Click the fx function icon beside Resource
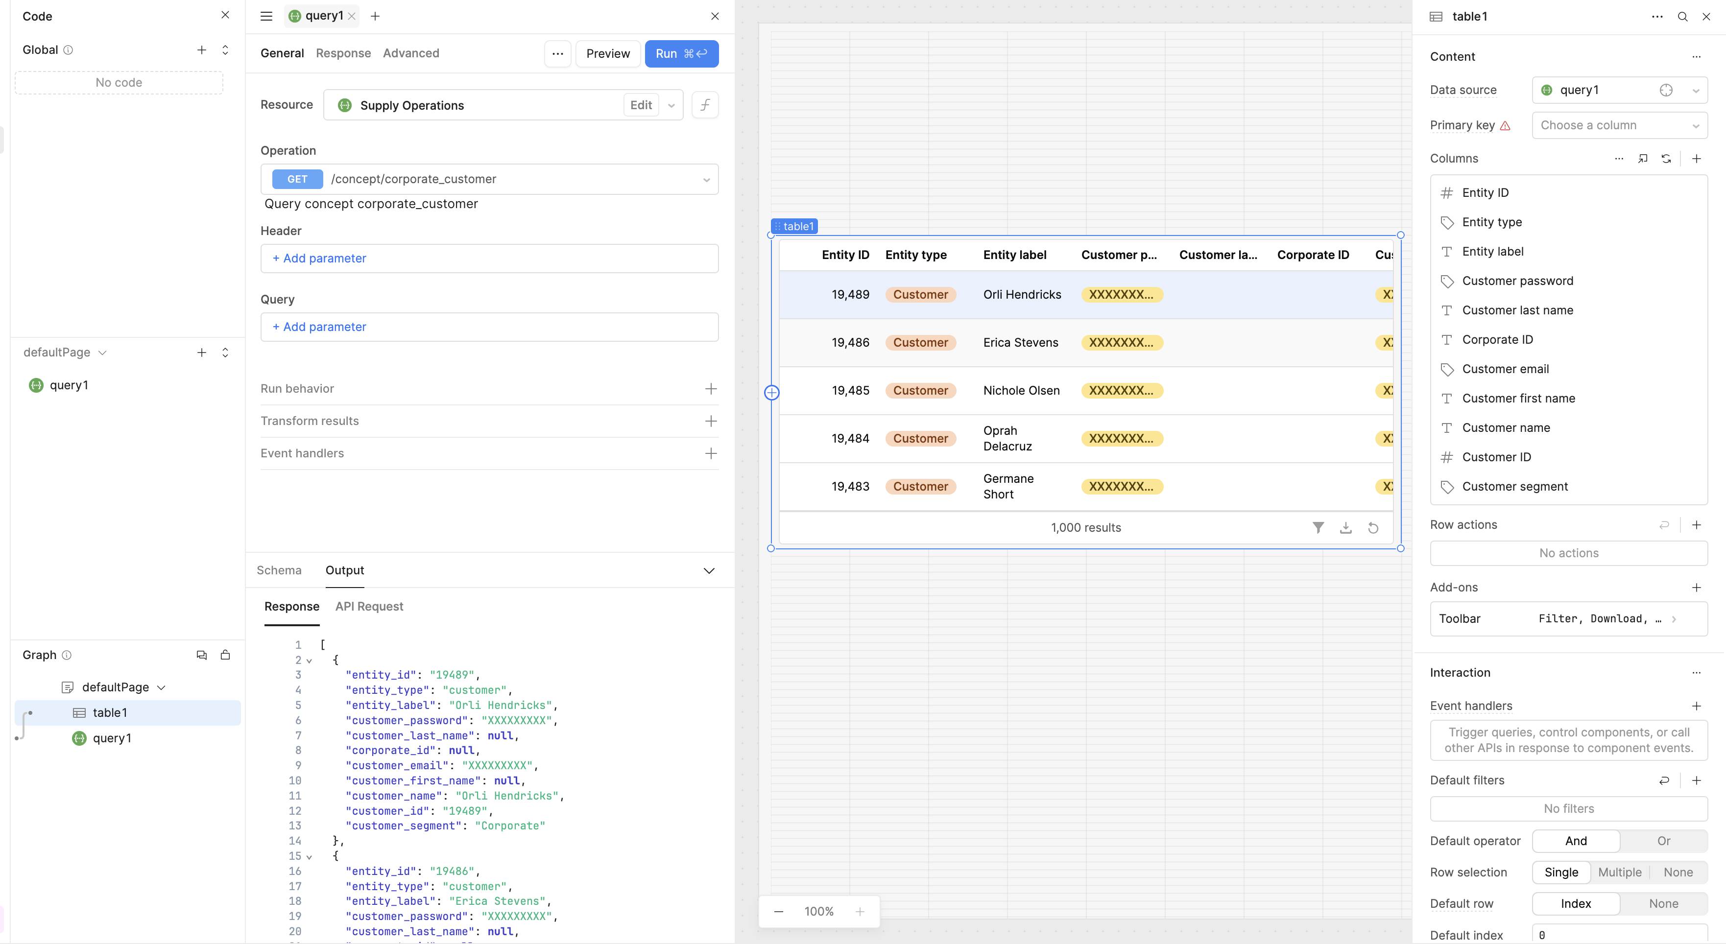The height and width of the screenshot is (944, 1726). click(x=705, y=105)
